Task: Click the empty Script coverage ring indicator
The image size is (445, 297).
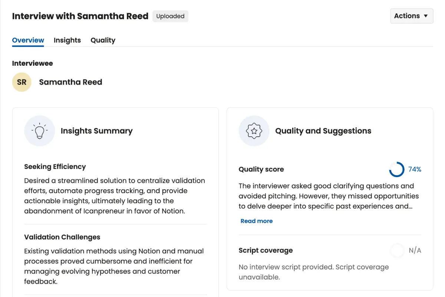Action: pyautogui.click(x=397, y=251)
